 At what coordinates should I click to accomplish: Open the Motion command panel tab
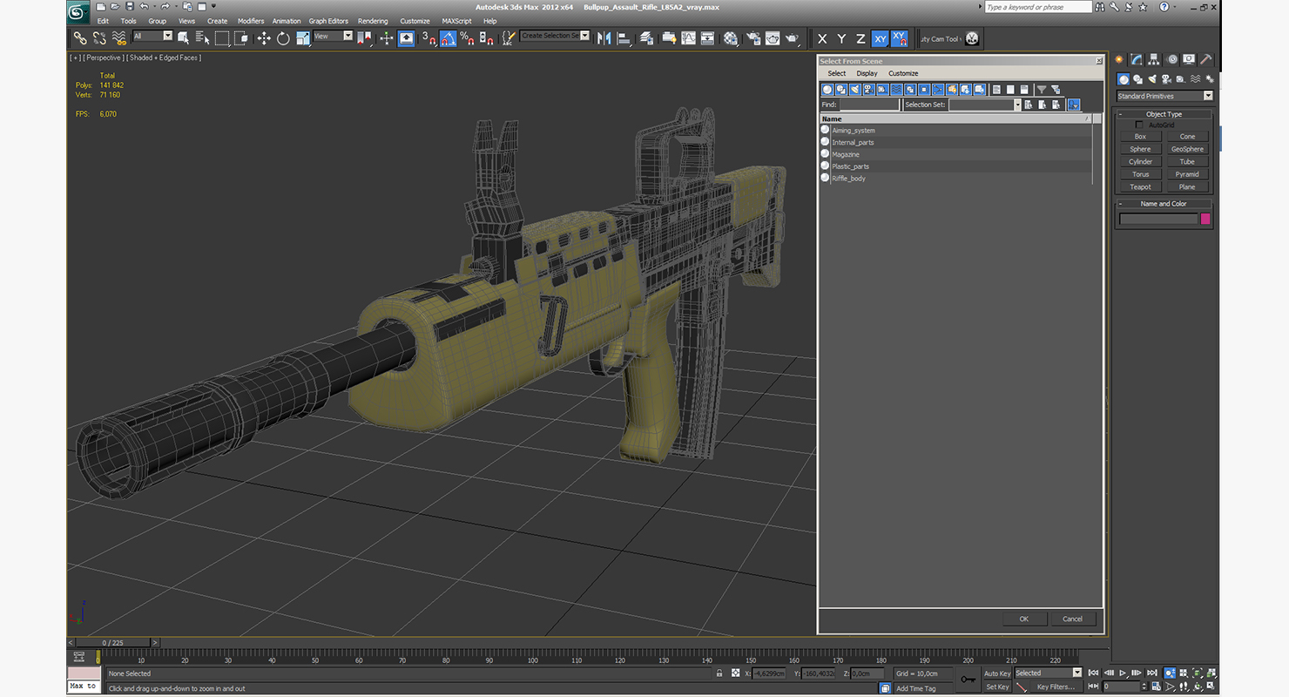(1172, 59)
